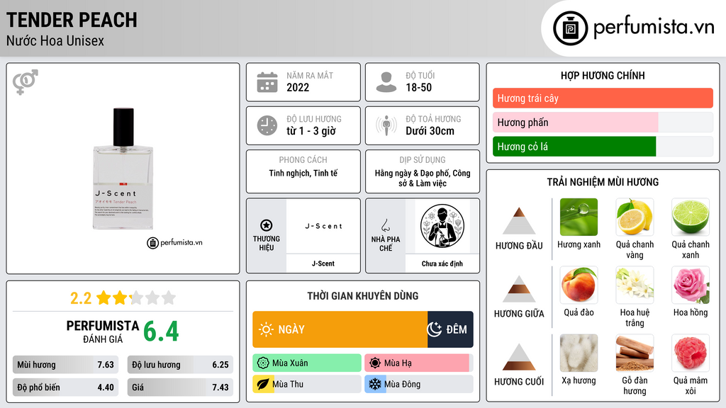Click the Mùi hương 7.63 score bar
The width and height of the screenshot is (726, 408).
(x=65, y=365)
